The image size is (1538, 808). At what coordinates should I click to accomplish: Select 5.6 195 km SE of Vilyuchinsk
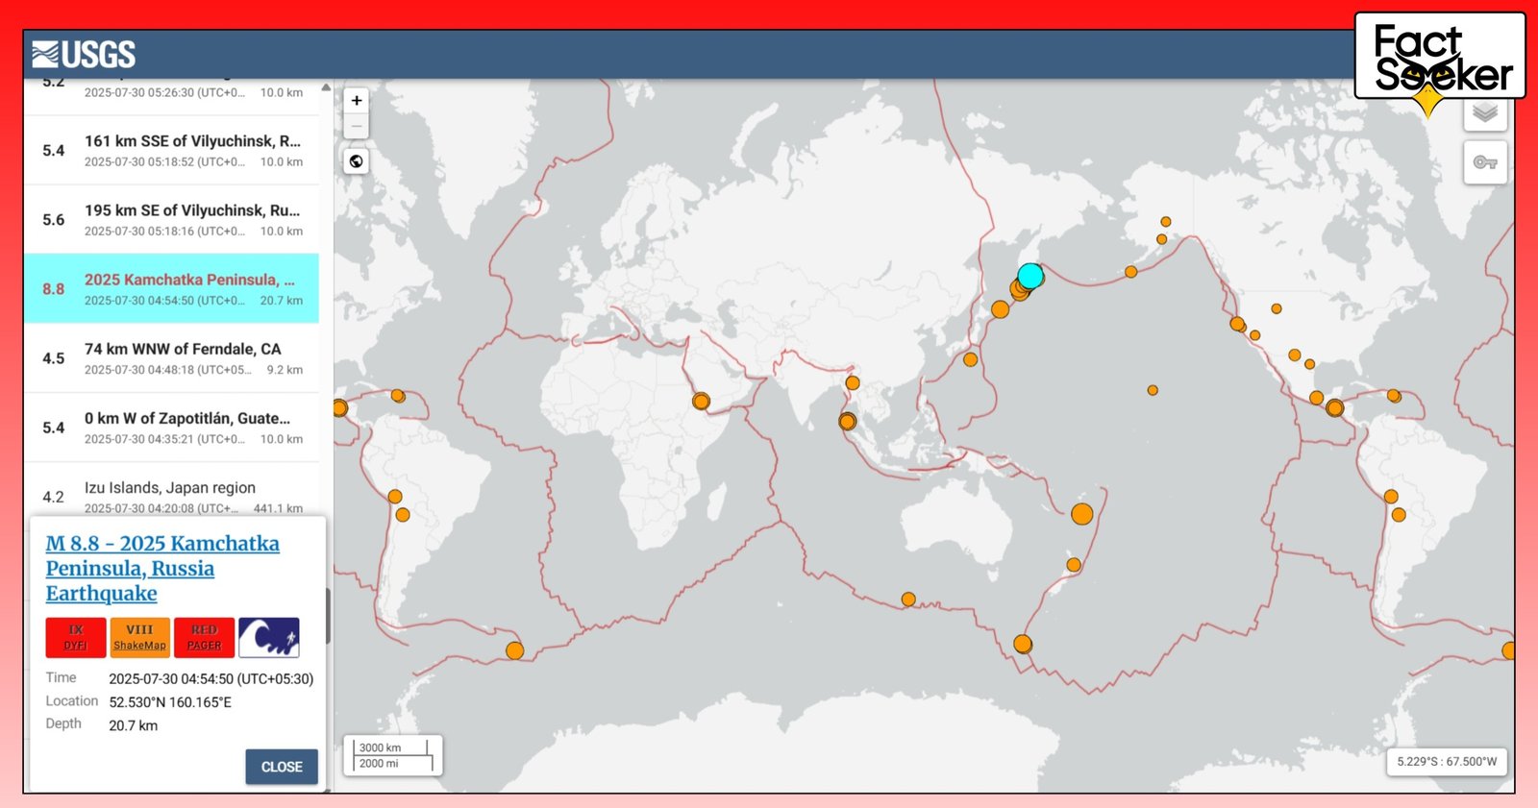click(x=172, y=220)
